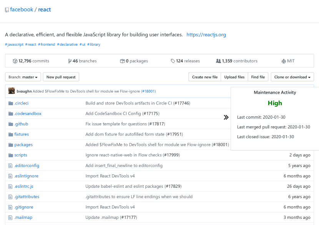
Task: Click the .eslintignore file icon
Action: click(10, 176)
